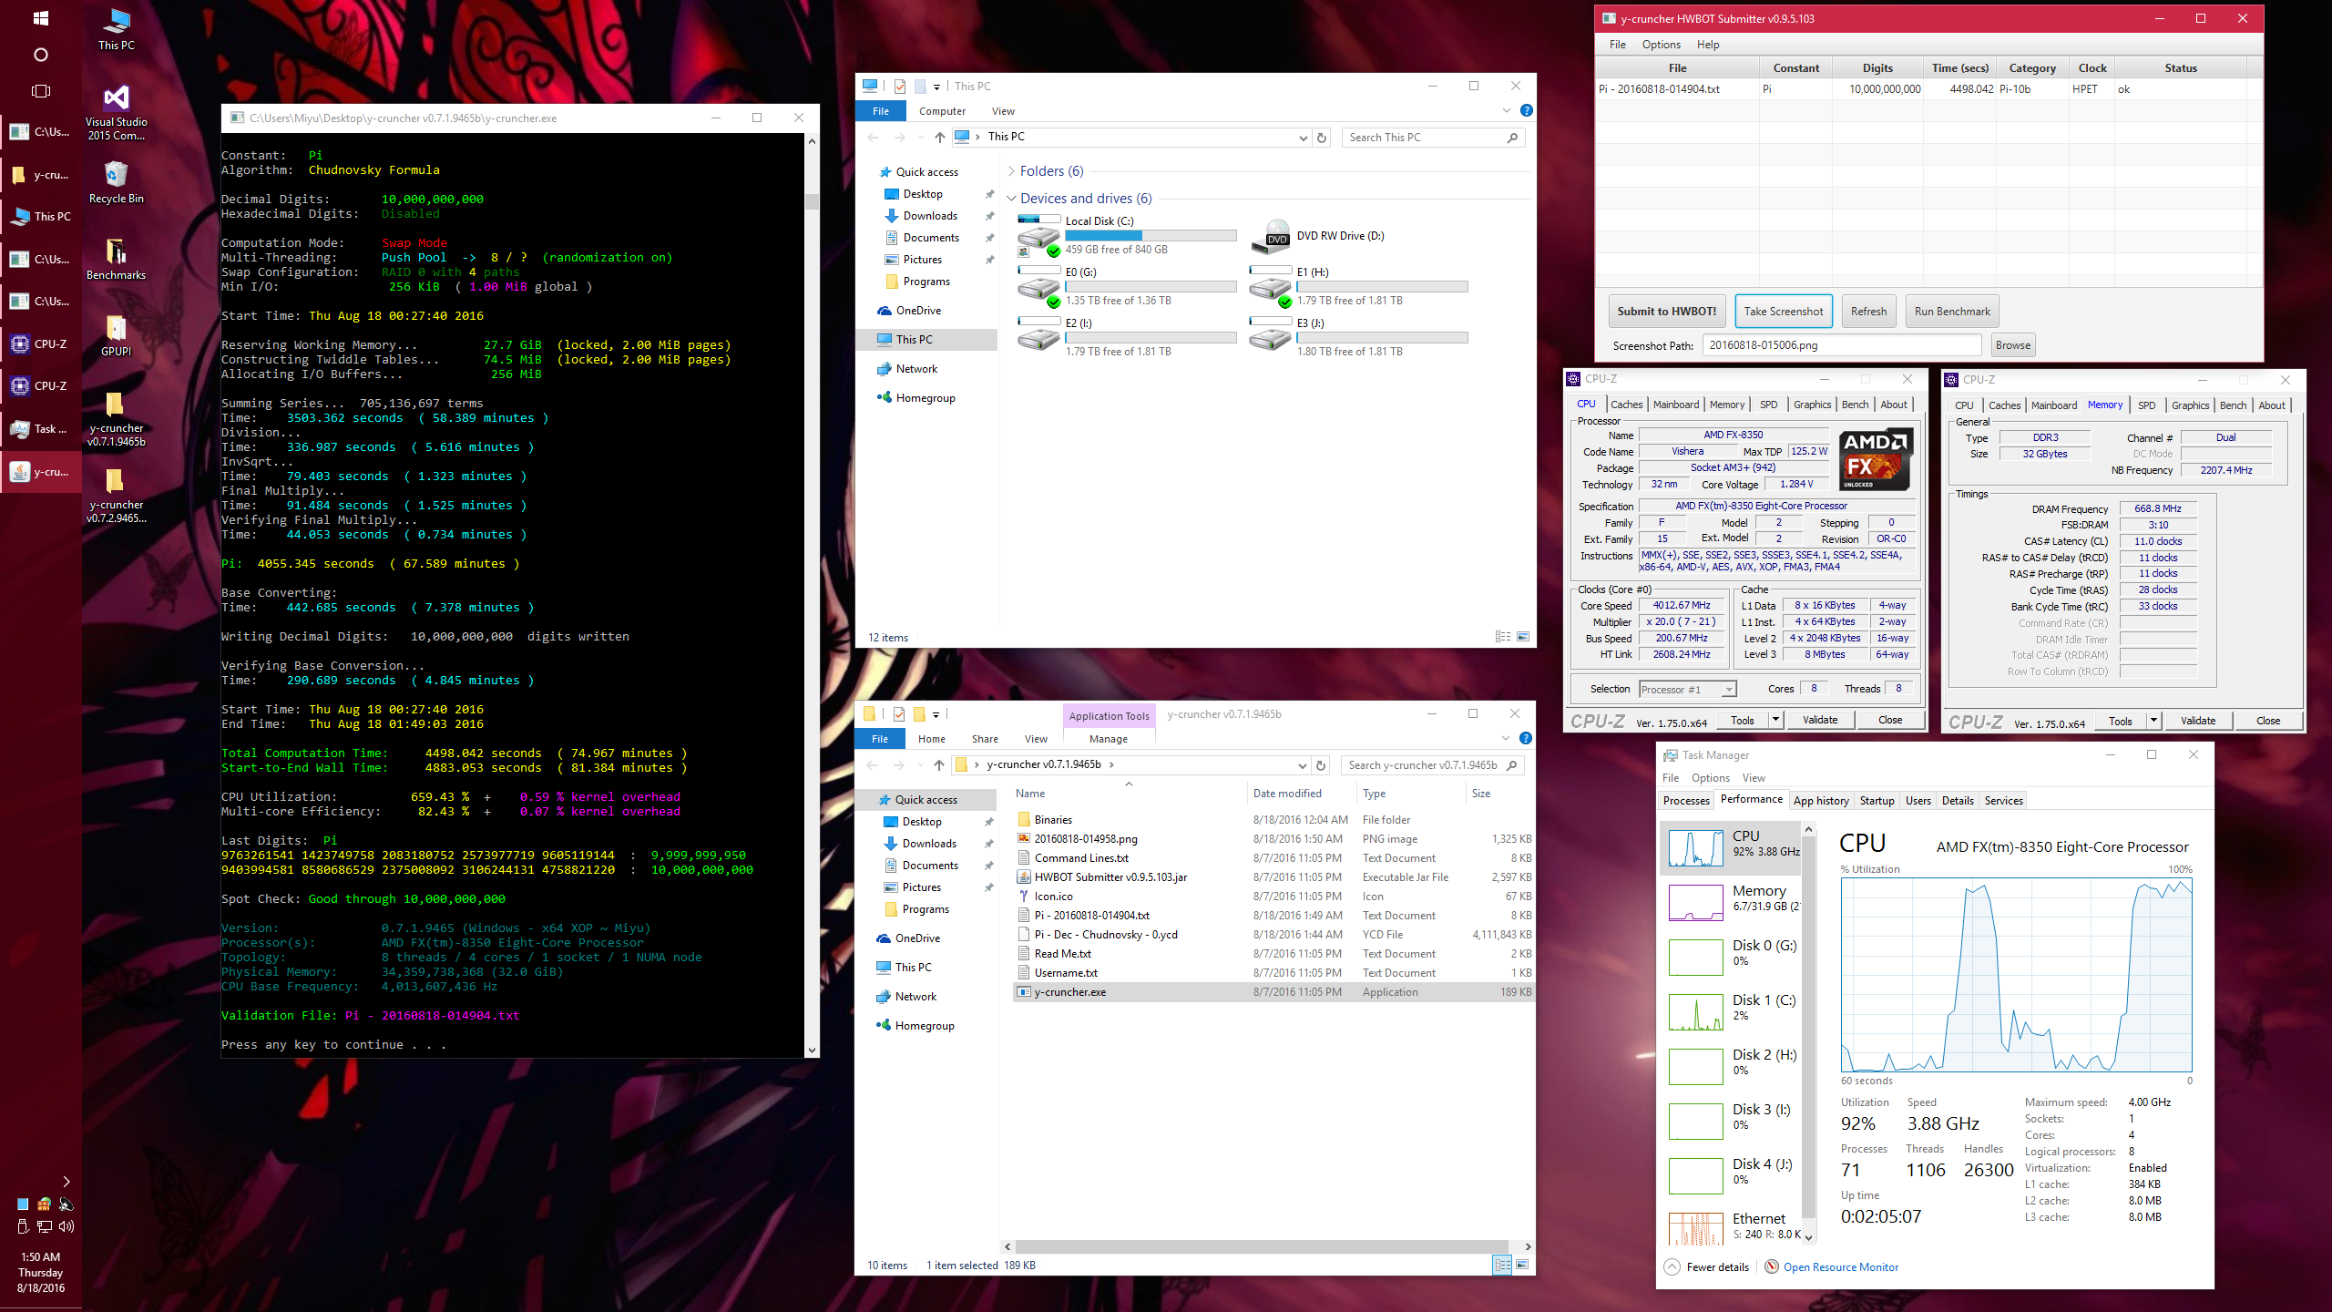2332x1312 pixels.
Task: Open Manage tab in y-cruncher folder window
Action: (x=1108, y=738)
